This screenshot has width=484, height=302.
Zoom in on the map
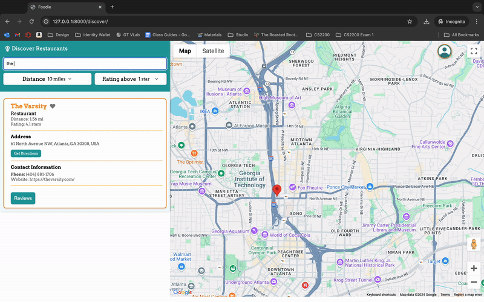(474, 268)
